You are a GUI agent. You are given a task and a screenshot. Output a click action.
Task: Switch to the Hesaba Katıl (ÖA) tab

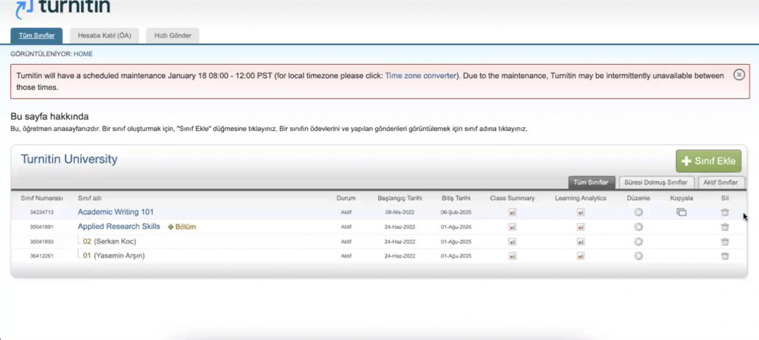(104, 35)
